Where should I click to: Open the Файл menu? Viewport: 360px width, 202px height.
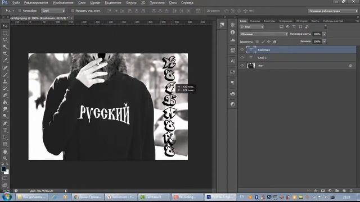(16, 3)
